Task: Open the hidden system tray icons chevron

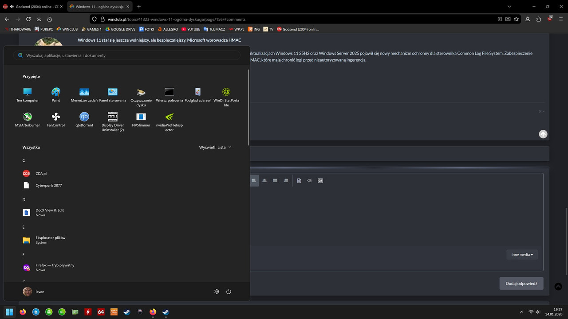Action: pyautogui.click(x=521, y=312)
